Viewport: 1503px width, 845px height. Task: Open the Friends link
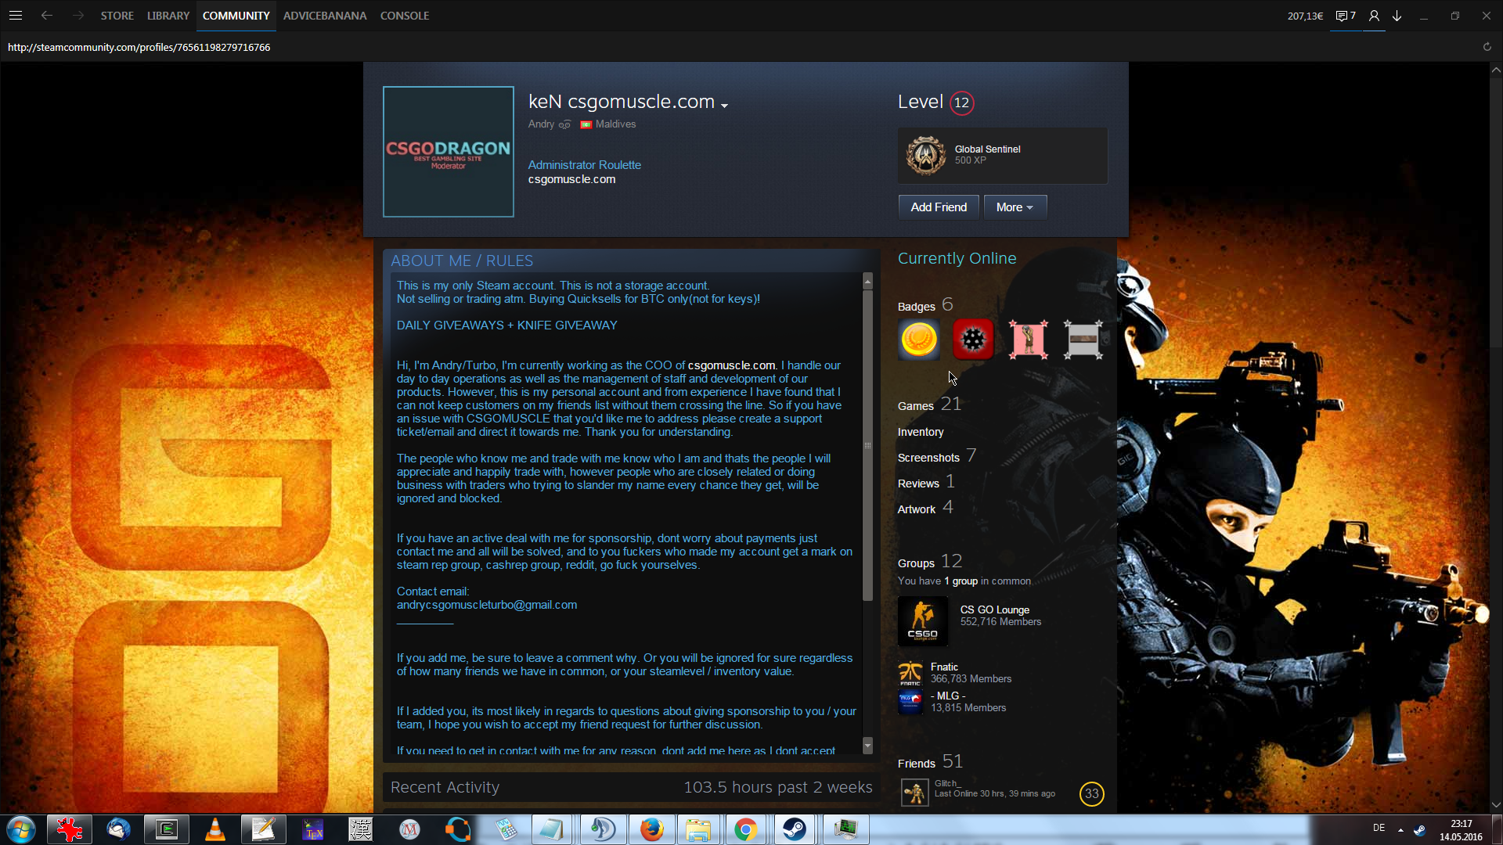[917, 764]
